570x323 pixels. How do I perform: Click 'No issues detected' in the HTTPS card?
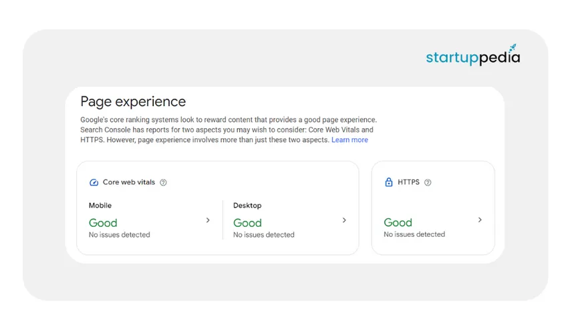click(414, 234)
